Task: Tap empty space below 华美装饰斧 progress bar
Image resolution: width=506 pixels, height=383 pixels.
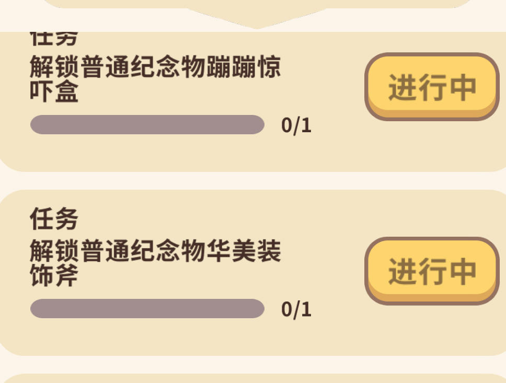Action: pos(147,336)
